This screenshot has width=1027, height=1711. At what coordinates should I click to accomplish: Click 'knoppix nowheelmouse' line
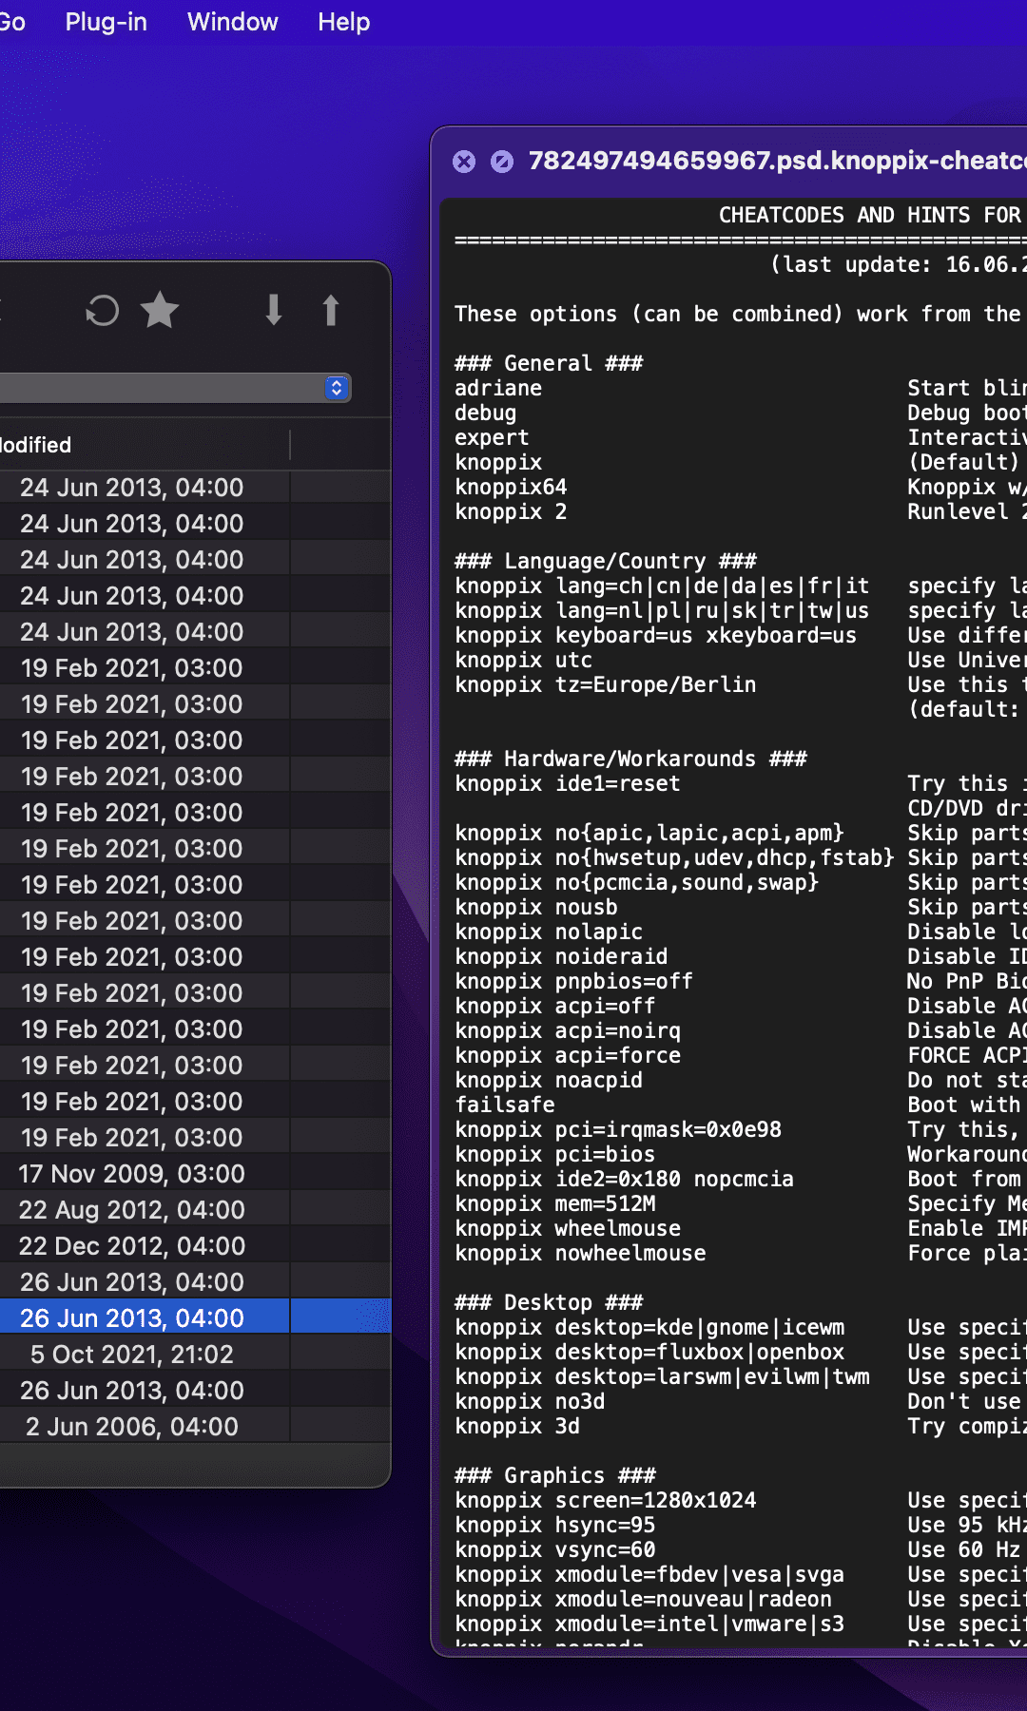[x=580, y=1253]
